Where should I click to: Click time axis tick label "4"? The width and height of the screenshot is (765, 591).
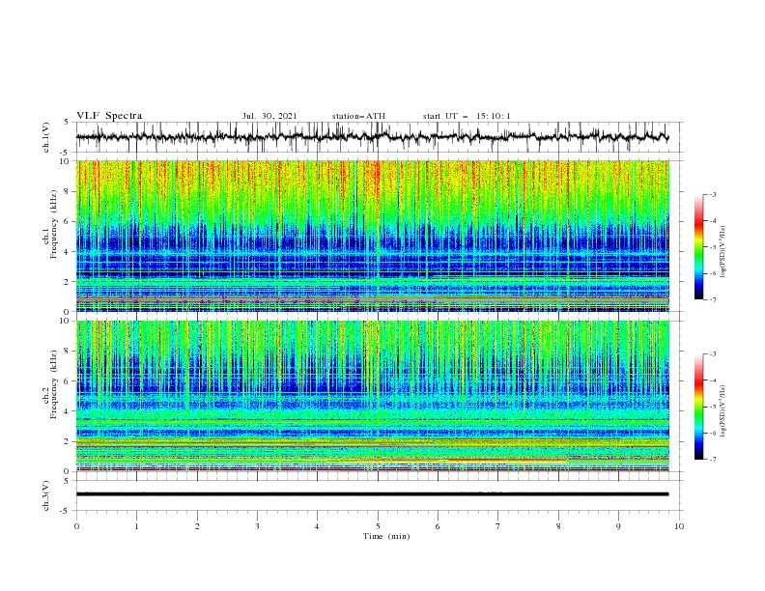317,526
